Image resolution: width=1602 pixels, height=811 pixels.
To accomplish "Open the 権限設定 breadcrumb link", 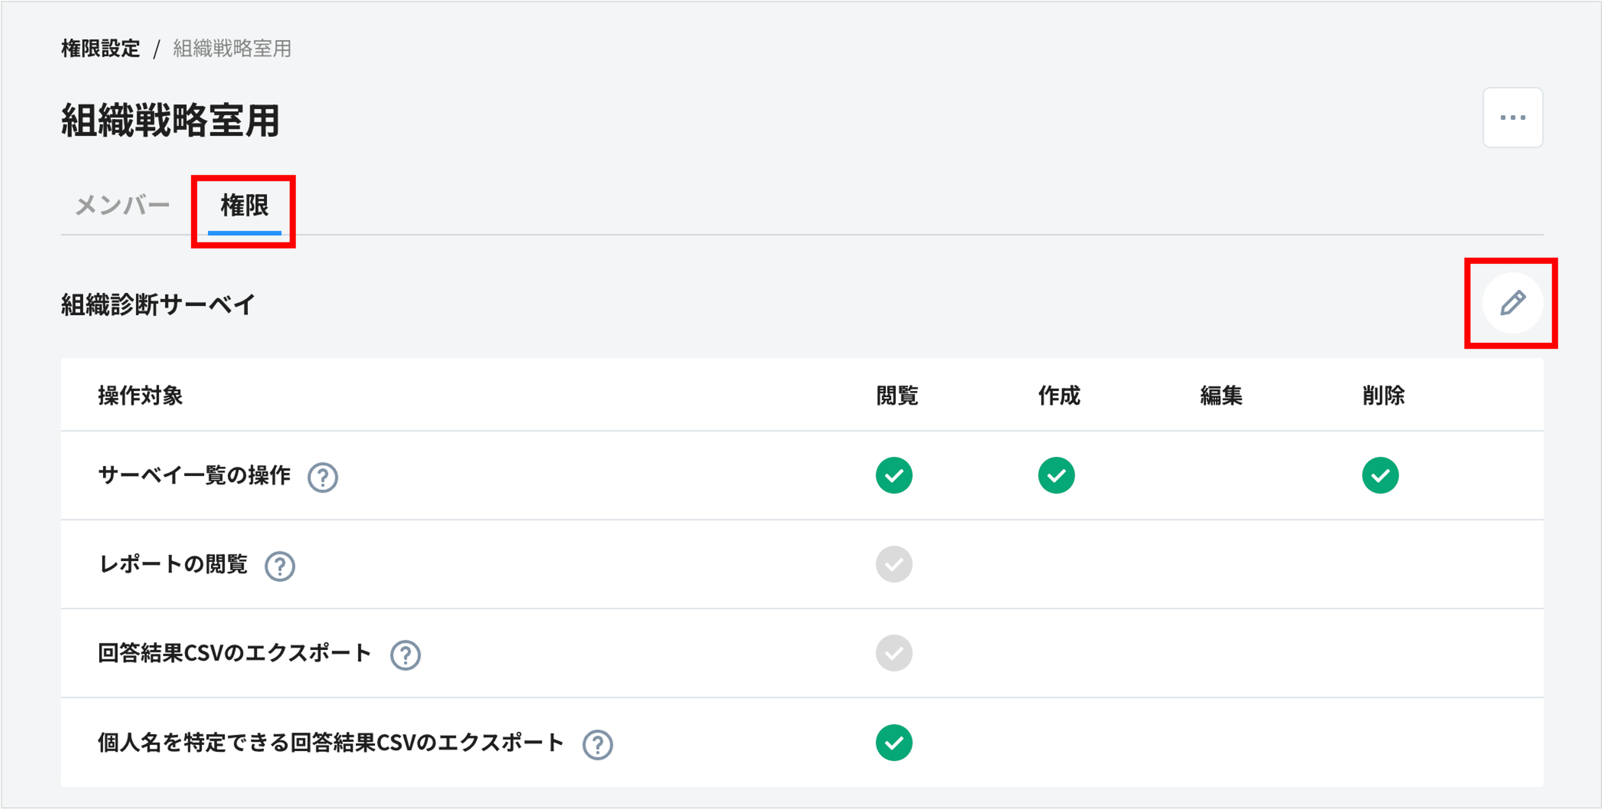I will [100, 49].
